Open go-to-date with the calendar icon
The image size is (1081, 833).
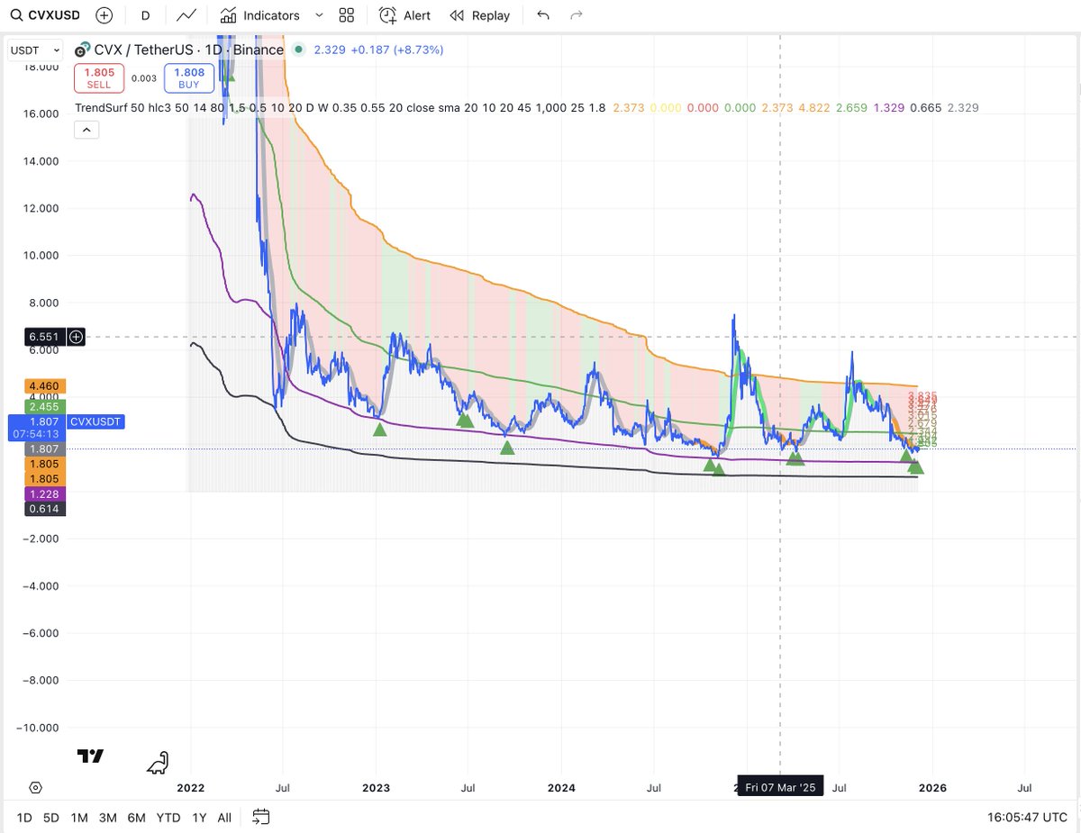tap(261, 818)
